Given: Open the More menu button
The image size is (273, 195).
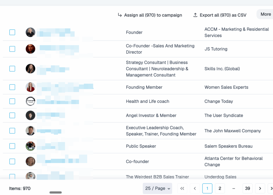Looking at the screenshot, I should tap(265, 14).
